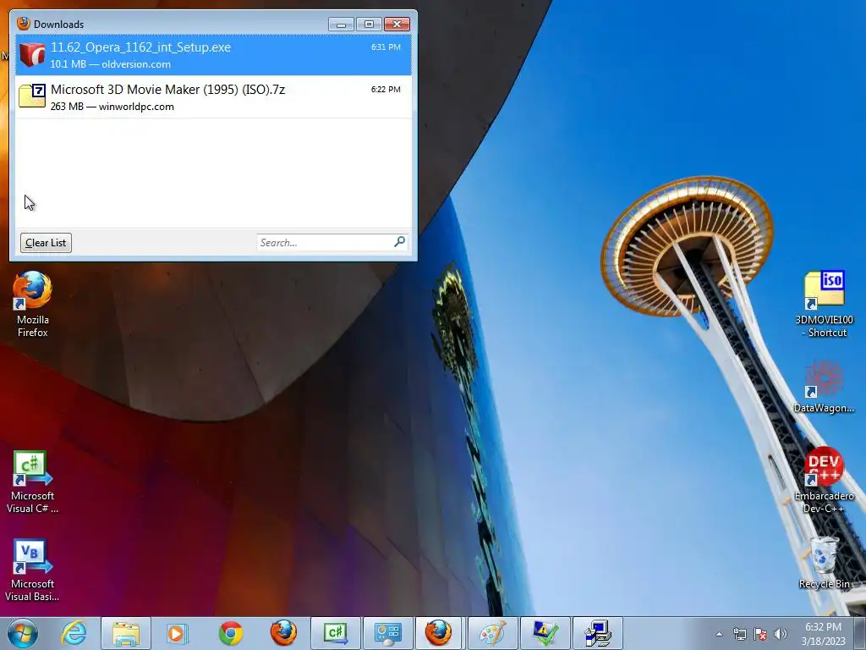866x650 pixels.
Task: Select the Microsoft 3D Movie Maker (1995) (ISO).7z download
Action: tap(213, 96)
